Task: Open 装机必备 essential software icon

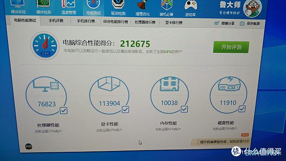Action: (167, 8)
